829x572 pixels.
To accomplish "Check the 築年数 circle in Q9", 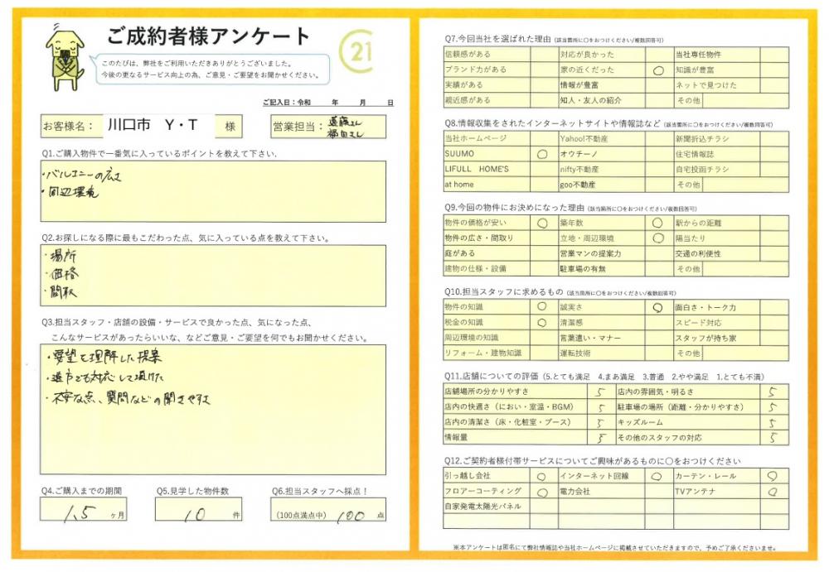I will (657, 223).
